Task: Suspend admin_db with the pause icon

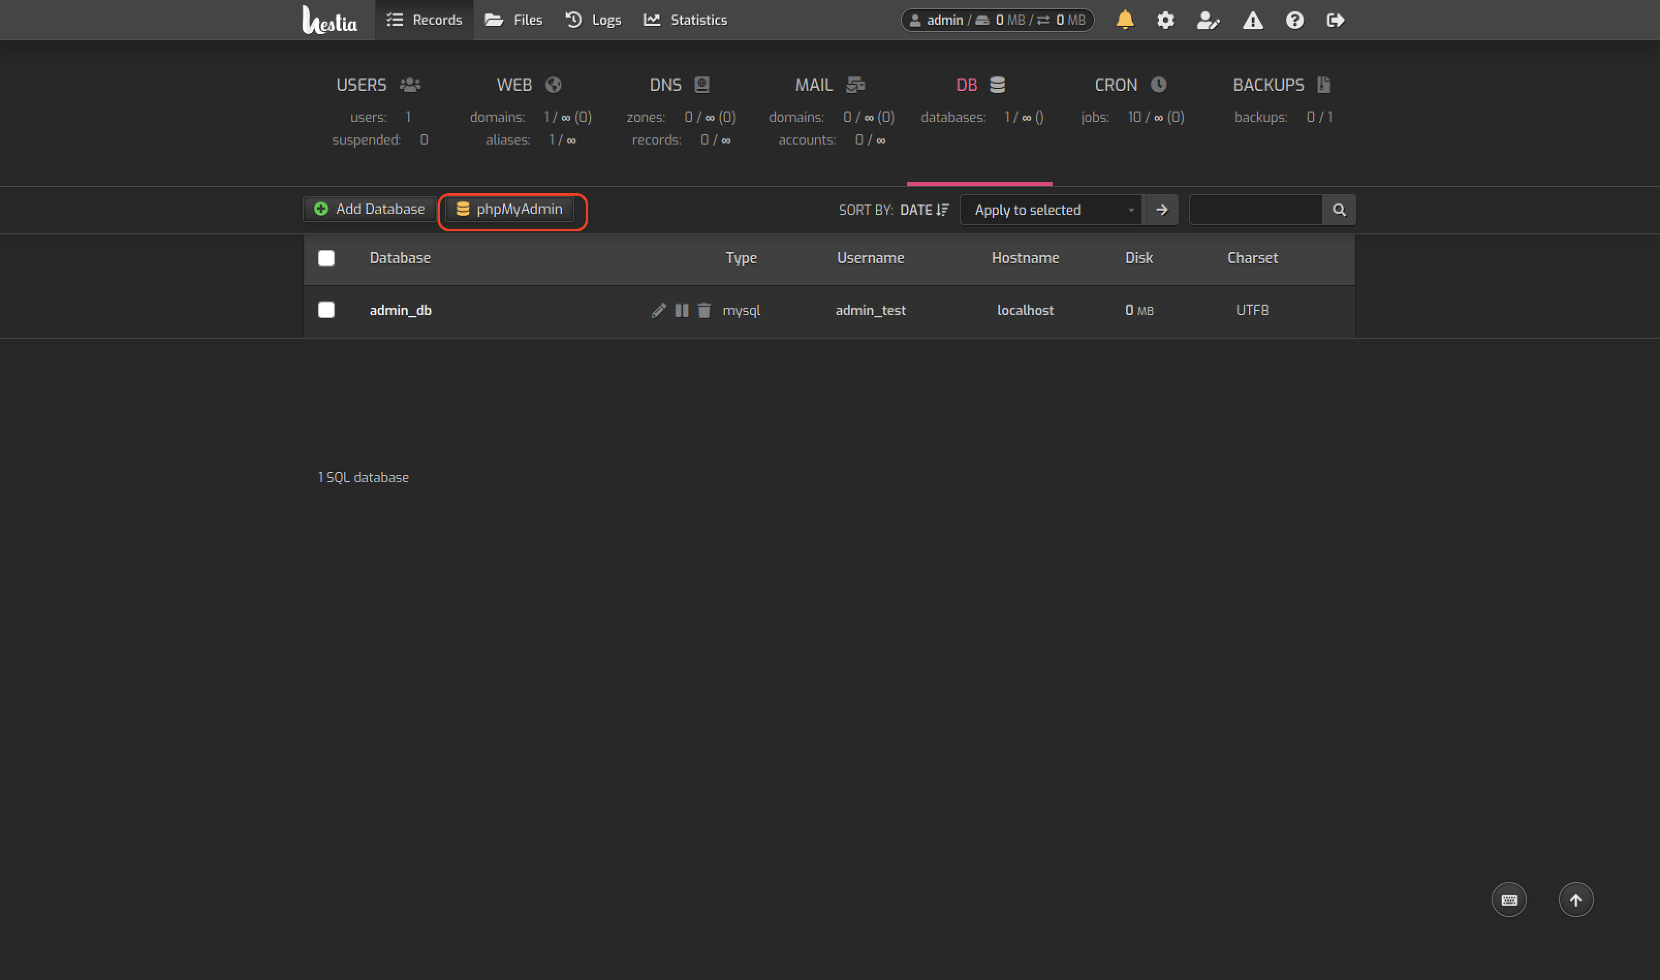Action: pyautogui.click(x=682, y=310)
